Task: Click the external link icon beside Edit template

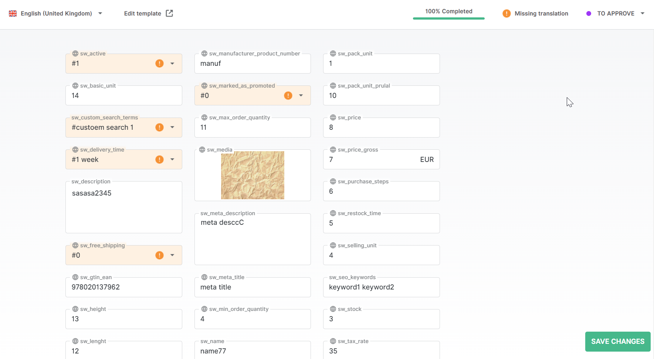Action: [169, 14]
